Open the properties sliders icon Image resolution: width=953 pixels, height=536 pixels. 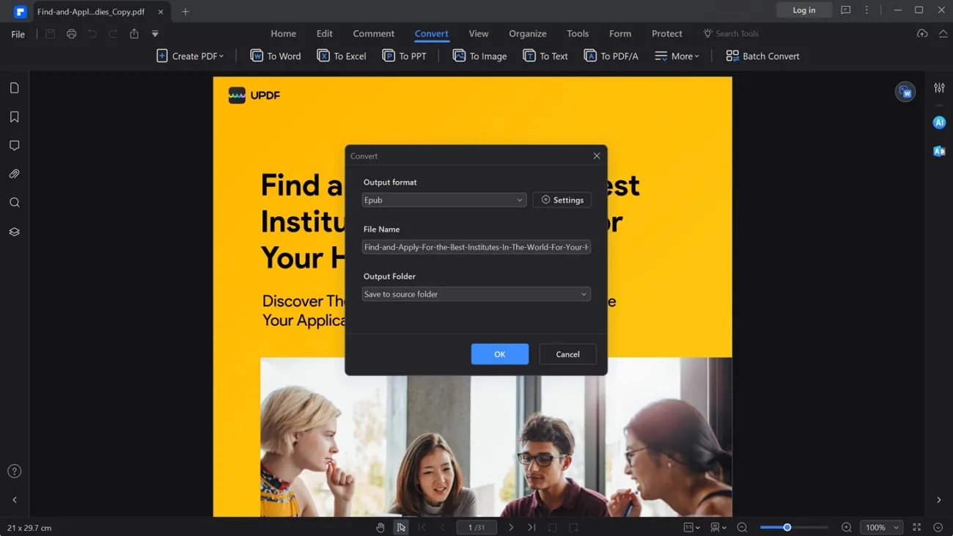point(939,88)
